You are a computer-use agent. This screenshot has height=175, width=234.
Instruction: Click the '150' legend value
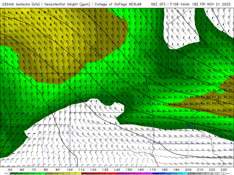tap(129, 170)
